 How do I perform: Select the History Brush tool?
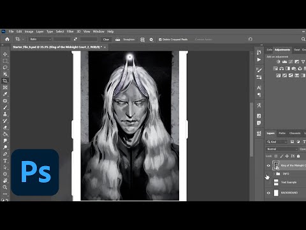5,121
